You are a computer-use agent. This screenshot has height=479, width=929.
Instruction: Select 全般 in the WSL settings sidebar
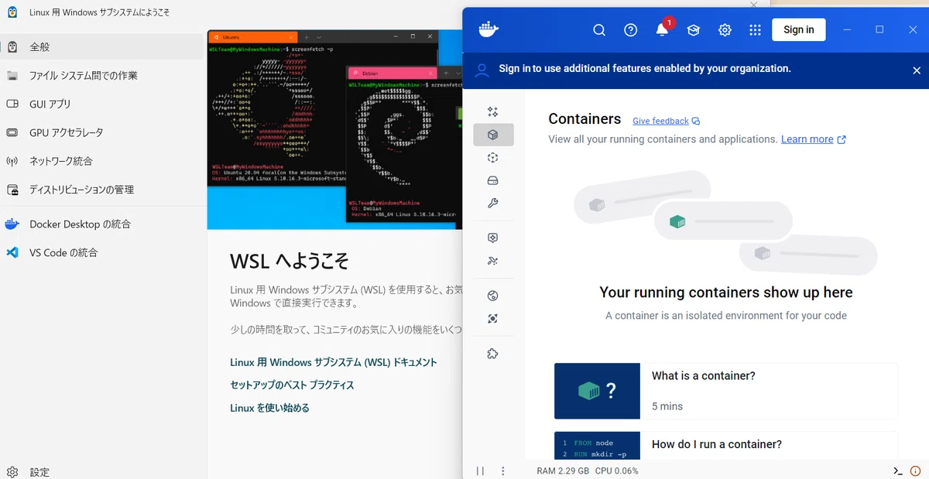click(x=103, y=46)
